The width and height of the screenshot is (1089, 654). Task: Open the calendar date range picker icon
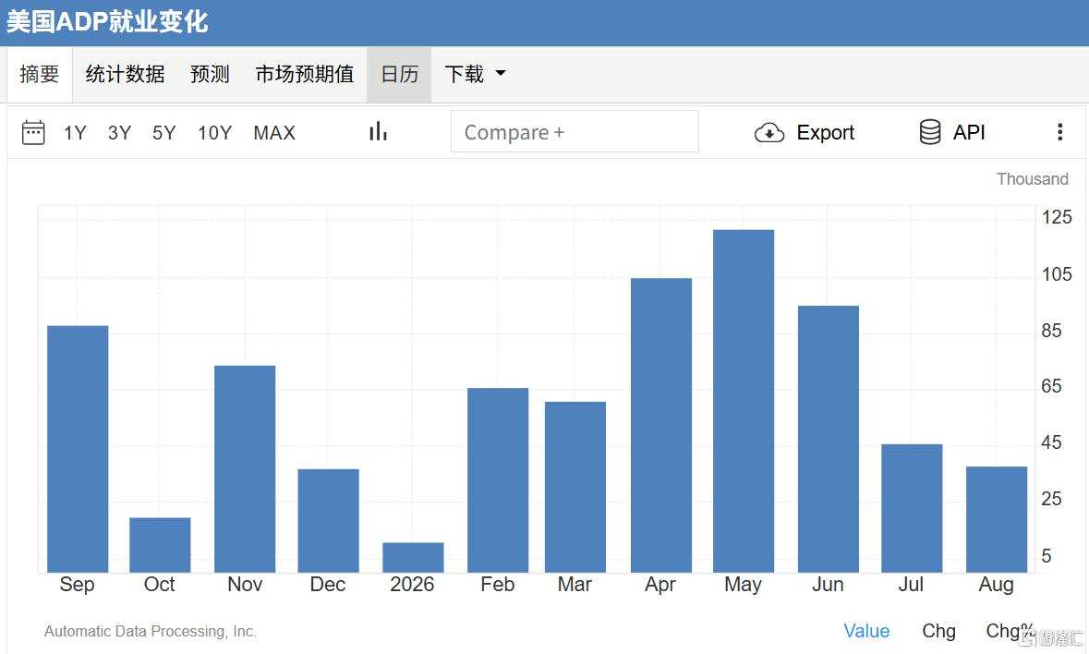click(33, 132)
